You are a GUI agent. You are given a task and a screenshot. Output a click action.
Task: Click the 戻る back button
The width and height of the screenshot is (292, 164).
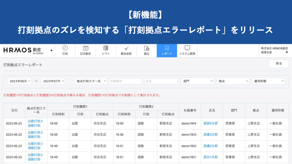tap(279, 64)
